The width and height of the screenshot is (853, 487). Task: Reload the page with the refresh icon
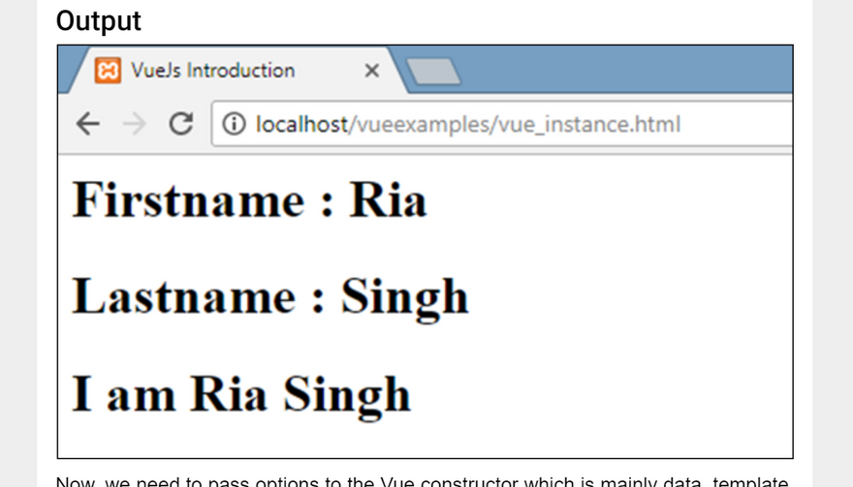click(180, 124)
